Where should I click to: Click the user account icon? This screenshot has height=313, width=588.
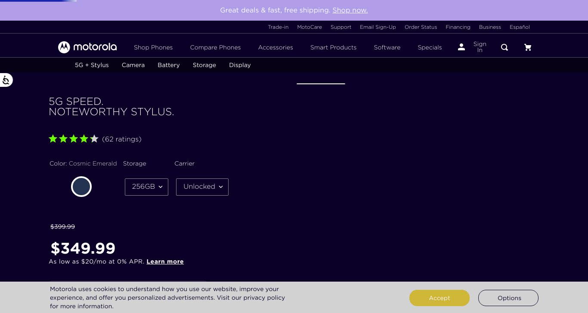(x=461, y=47)
